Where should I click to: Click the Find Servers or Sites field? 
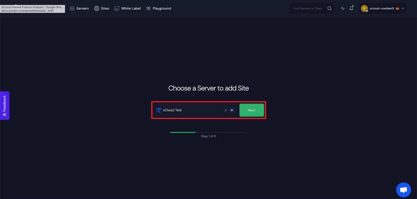tap(309, 8)
